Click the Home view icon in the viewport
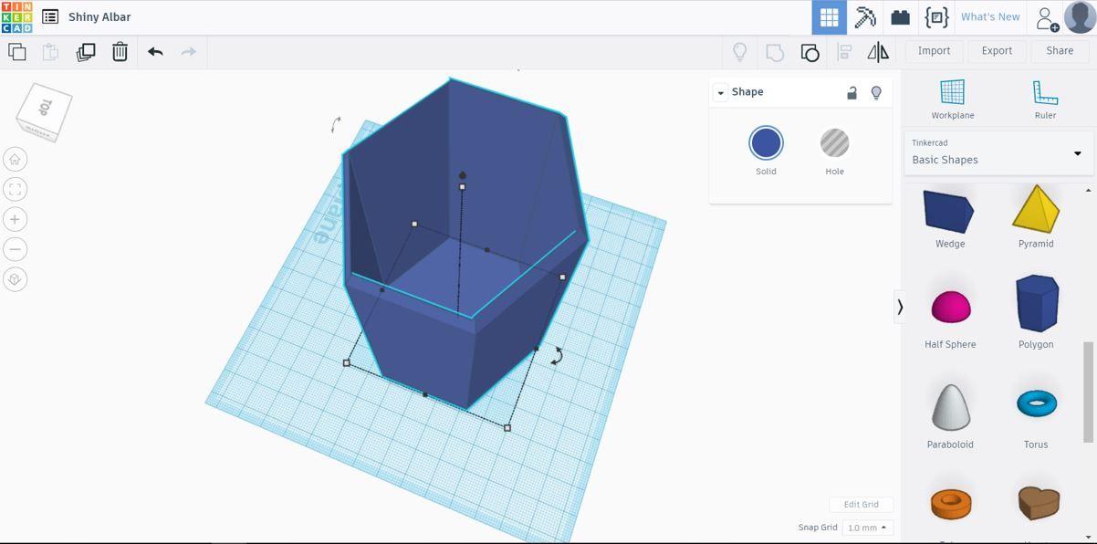 tap(15, 158)
